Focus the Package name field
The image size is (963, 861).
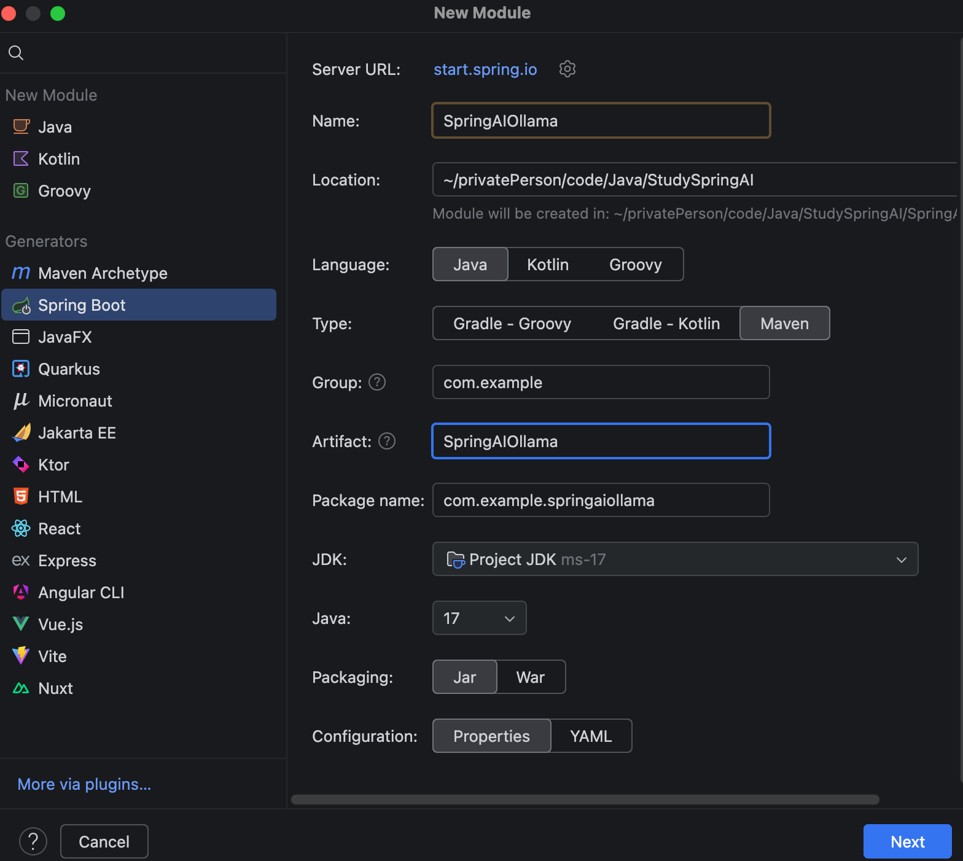pos(601,500)
